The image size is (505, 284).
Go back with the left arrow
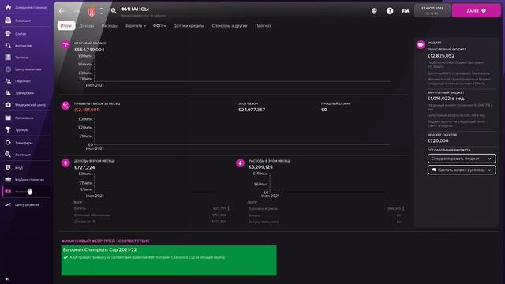[62, 11]
